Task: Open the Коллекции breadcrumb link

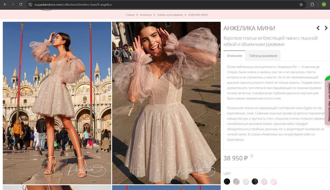Action: (x=146, y=15)
